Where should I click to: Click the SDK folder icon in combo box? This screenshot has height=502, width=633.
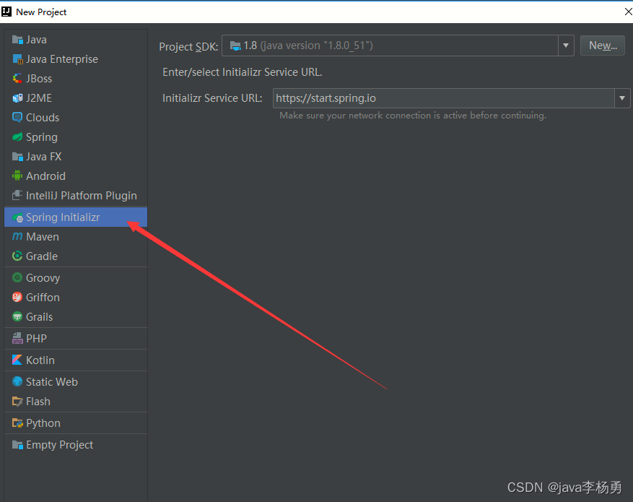[235, 46]
